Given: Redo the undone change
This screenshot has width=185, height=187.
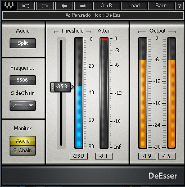Looking at the screenshot, I should (x=45, y=6).
